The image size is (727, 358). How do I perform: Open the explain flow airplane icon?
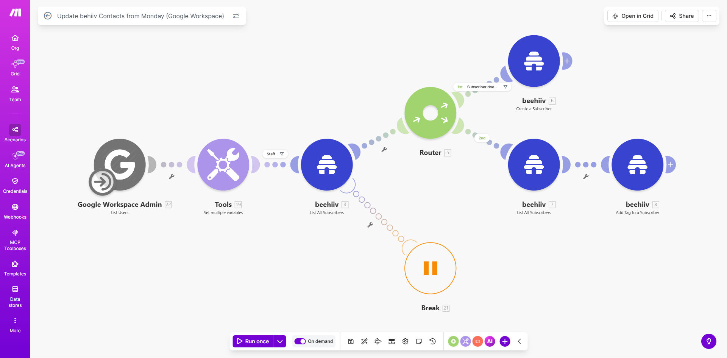[378, 341]
